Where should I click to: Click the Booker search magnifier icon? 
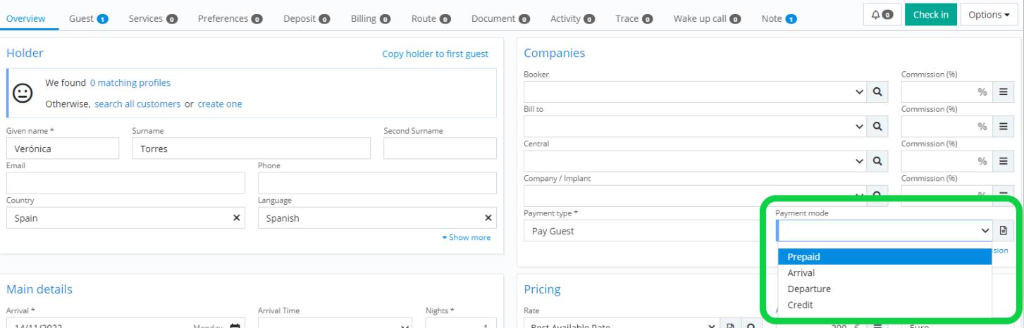coord(877,92)
